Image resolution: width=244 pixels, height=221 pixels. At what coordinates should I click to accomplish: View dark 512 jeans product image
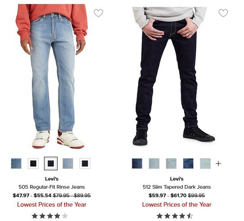coord(173,76)
